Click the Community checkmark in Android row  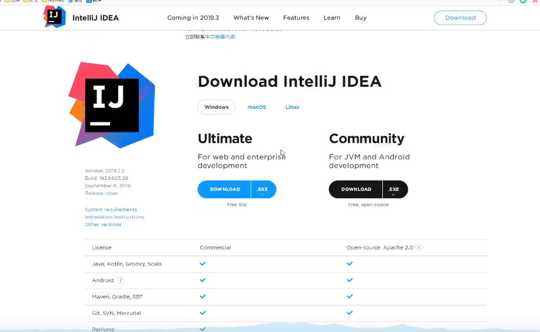pyautogui.click(x=350, y=280)
